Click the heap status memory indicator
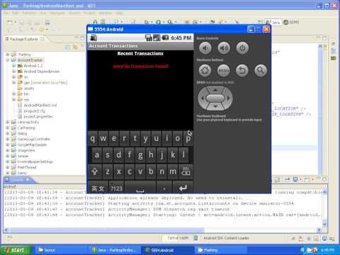Viewport: 340px width, 255px height. tap(178, 238)
